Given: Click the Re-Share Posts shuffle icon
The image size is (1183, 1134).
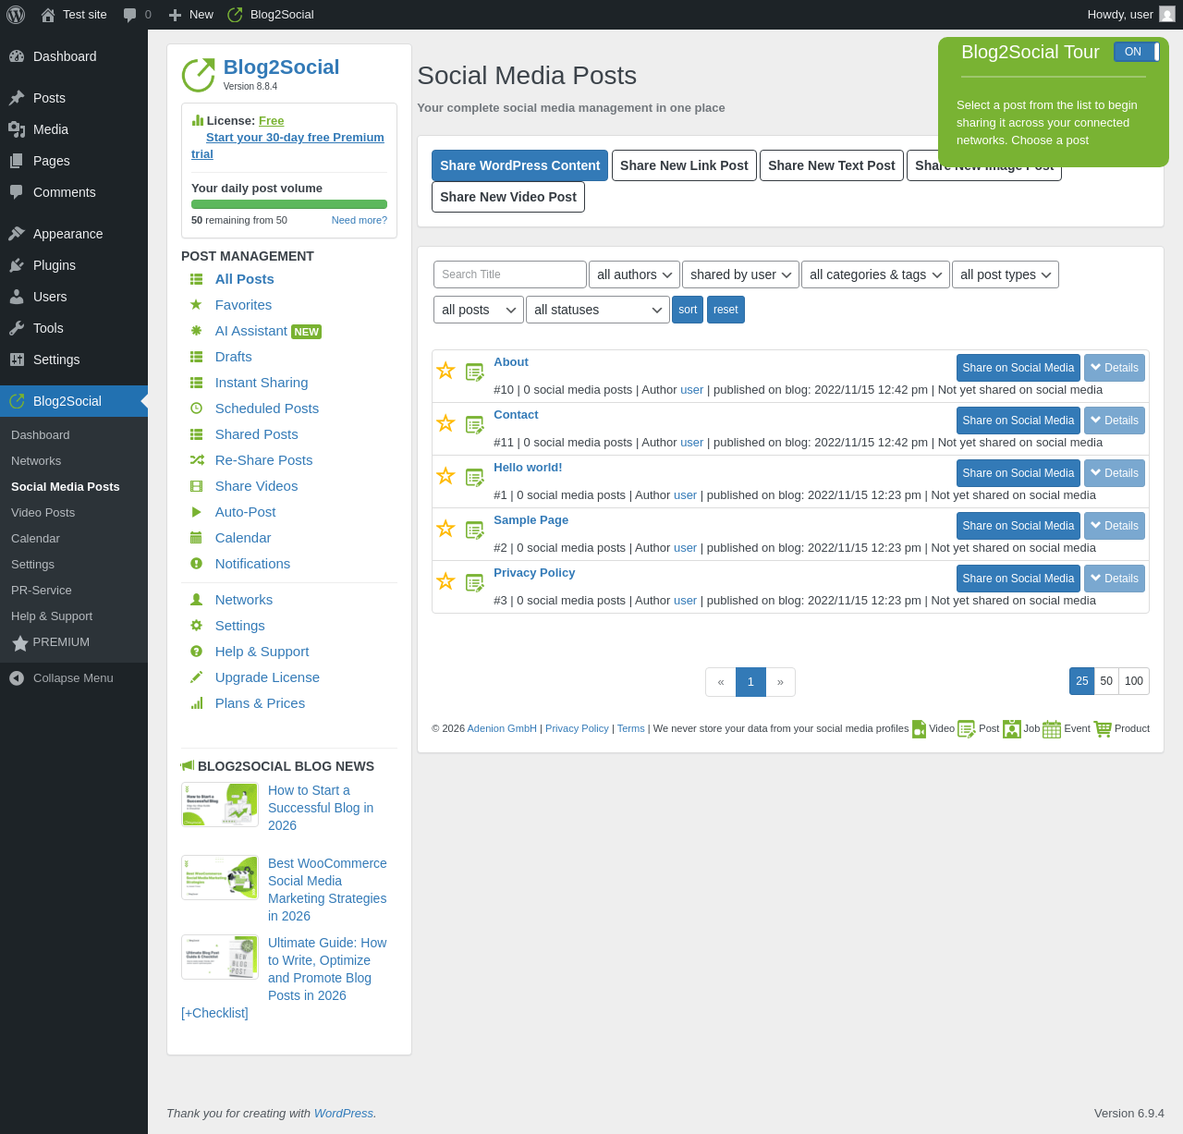Looking at the screenshot, I should pyautogui.click(x=196, y=460).
